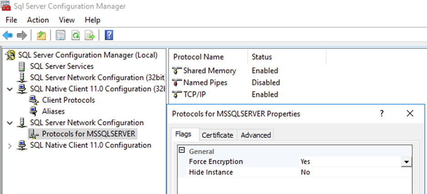Viewport: 427px width, 194px height.
Task: Click the blue Help question mark icon
Action: pyautogui.click(x=109, y=35)
